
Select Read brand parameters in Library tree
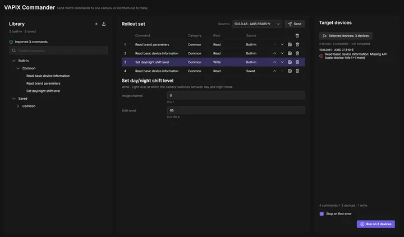(43, 83)
